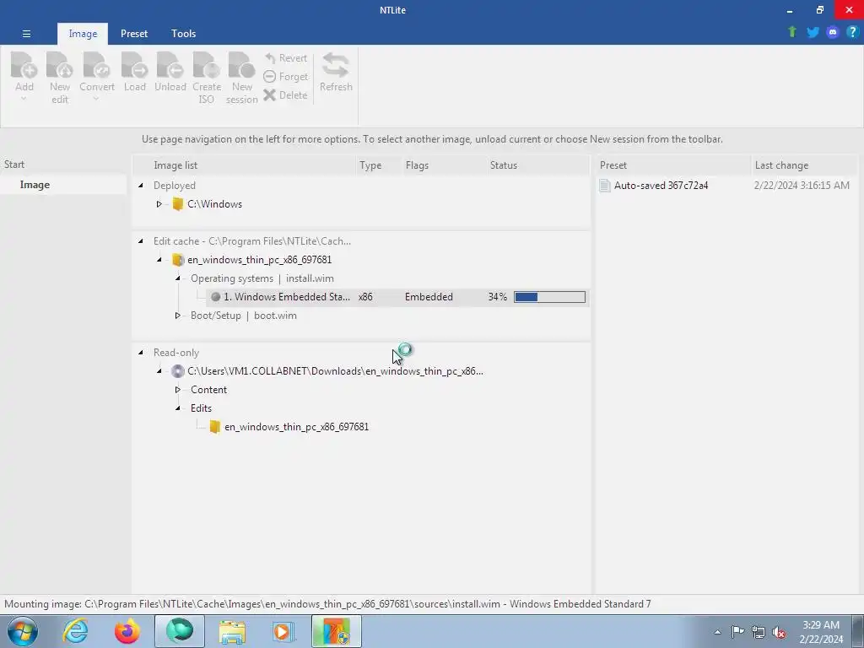Image resolution: width=864 pixels, height=648 pixels.
Task: Click the Convert toolbar icon
Action: pyautogui.click(x=96, y=65)
